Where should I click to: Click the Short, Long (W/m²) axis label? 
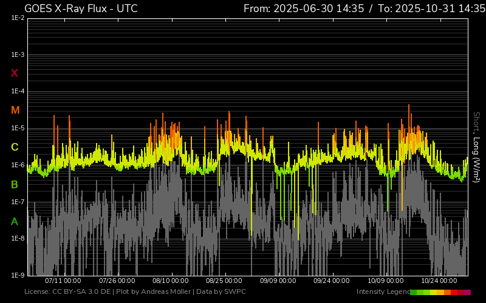point(477,147)
